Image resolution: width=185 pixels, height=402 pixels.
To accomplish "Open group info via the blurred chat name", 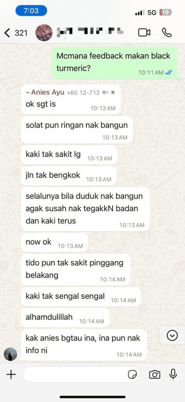I will [90, 32].
